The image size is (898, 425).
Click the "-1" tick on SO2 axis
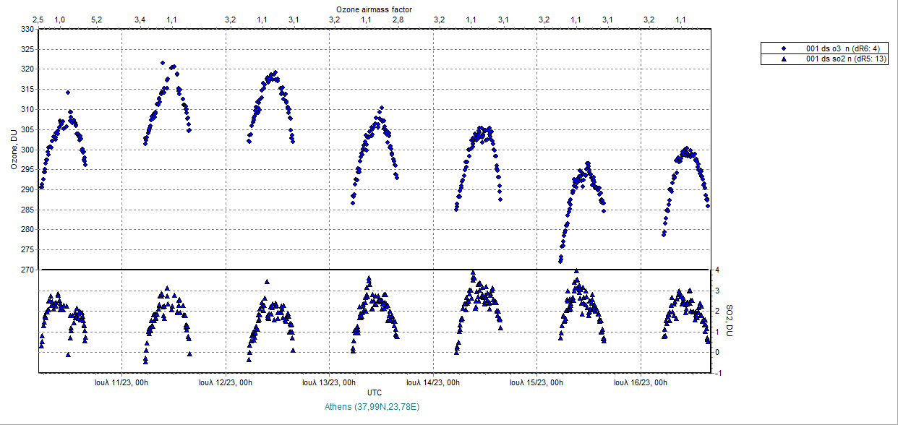pos(714,373)
